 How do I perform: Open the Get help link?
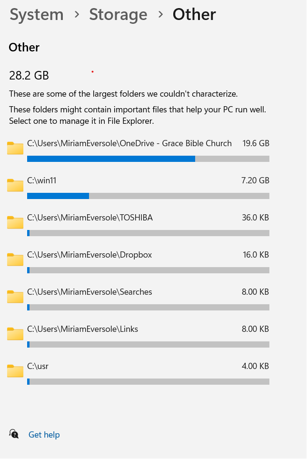[x=44, y=435]
